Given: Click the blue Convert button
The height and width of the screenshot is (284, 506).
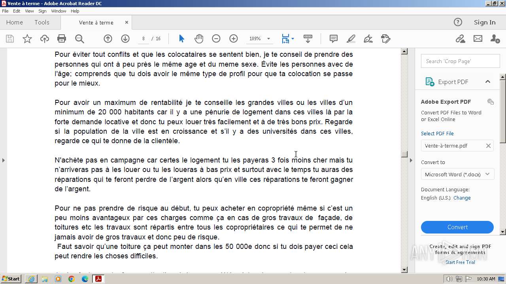Looking at the screenshot, I should [x=457, y=227].
